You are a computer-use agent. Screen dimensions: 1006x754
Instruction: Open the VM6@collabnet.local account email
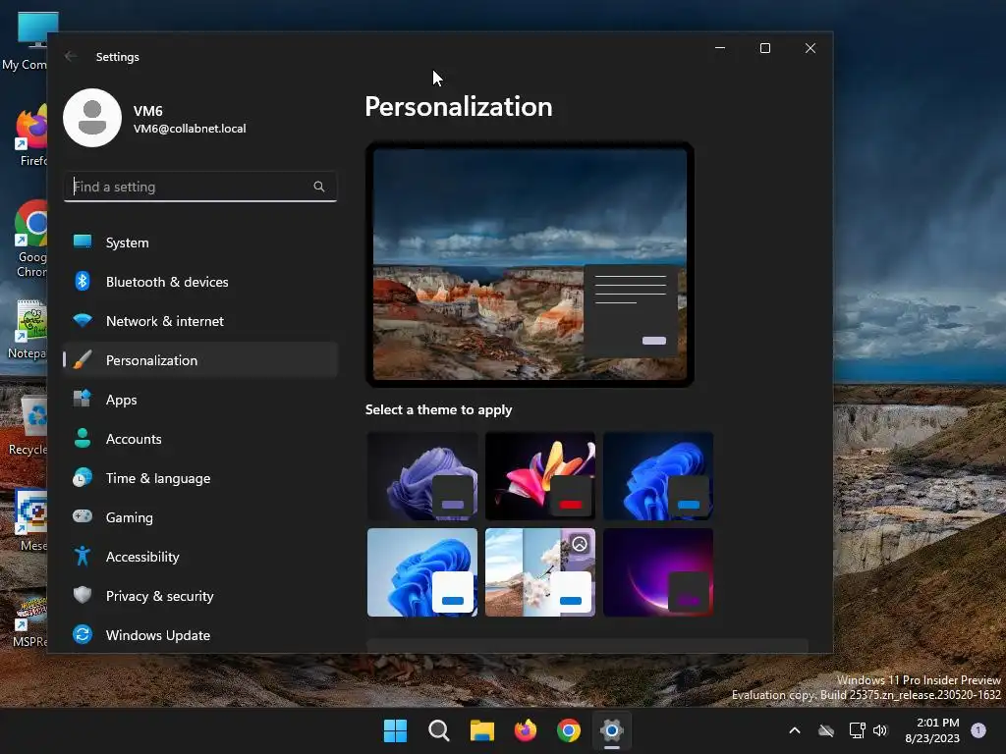[190, 129]
